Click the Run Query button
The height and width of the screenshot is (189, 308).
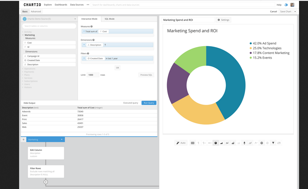point(149,103)
